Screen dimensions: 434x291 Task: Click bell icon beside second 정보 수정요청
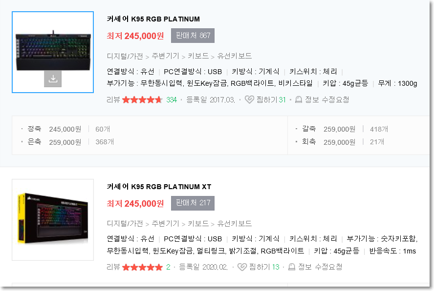[292, 267]
